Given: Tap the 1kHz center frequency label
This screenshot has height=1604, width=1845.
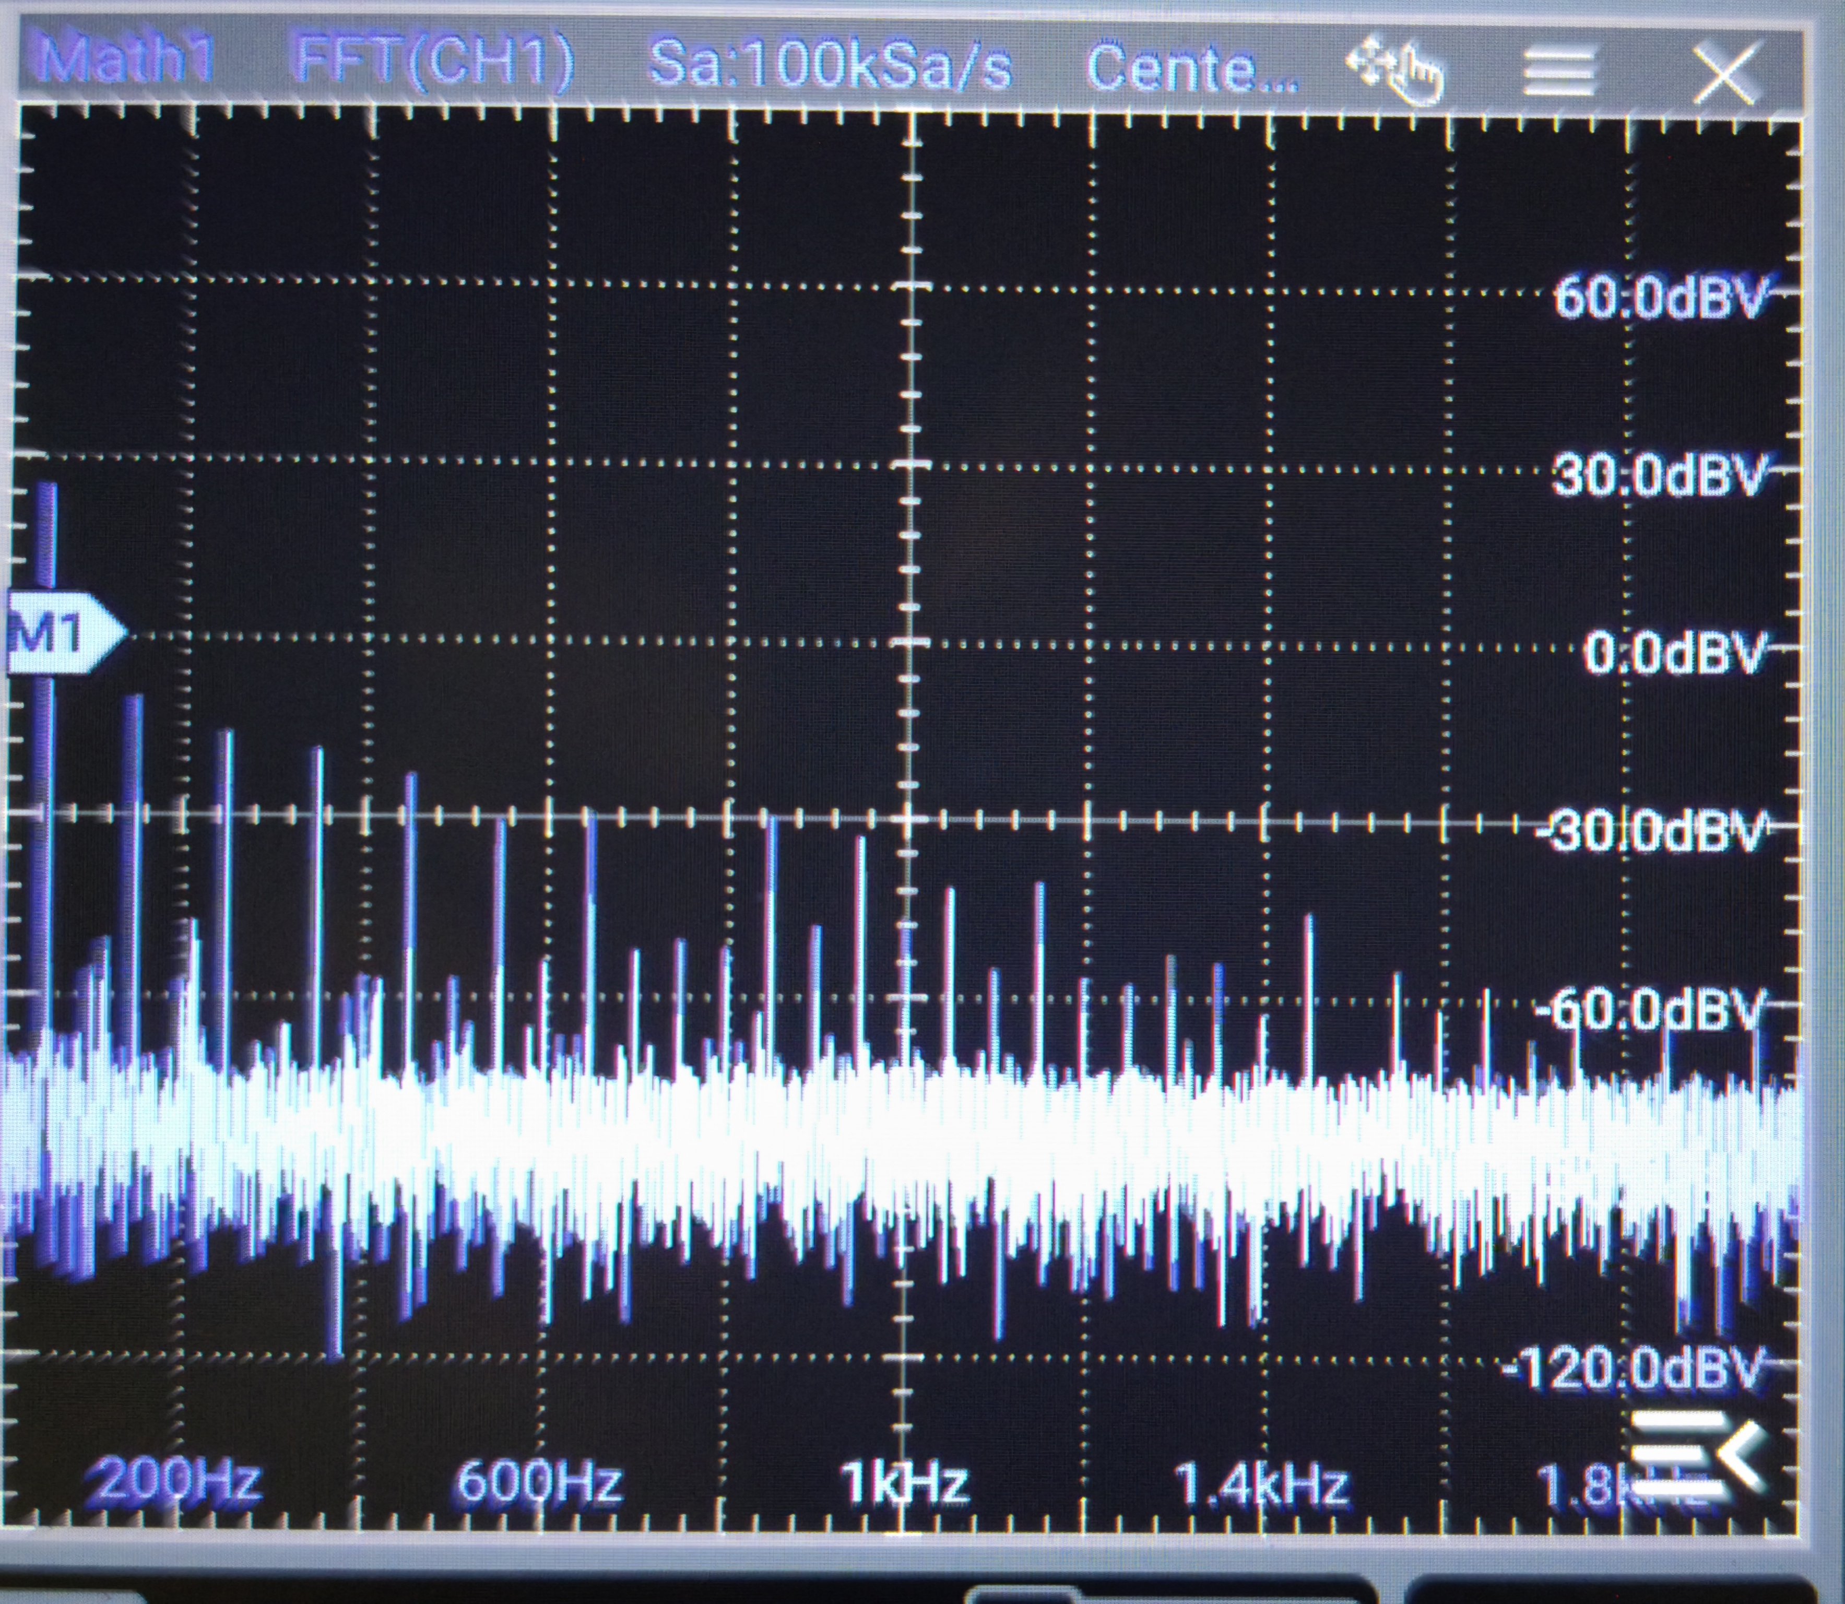Looking at the screenshot, I should 905,1483.
